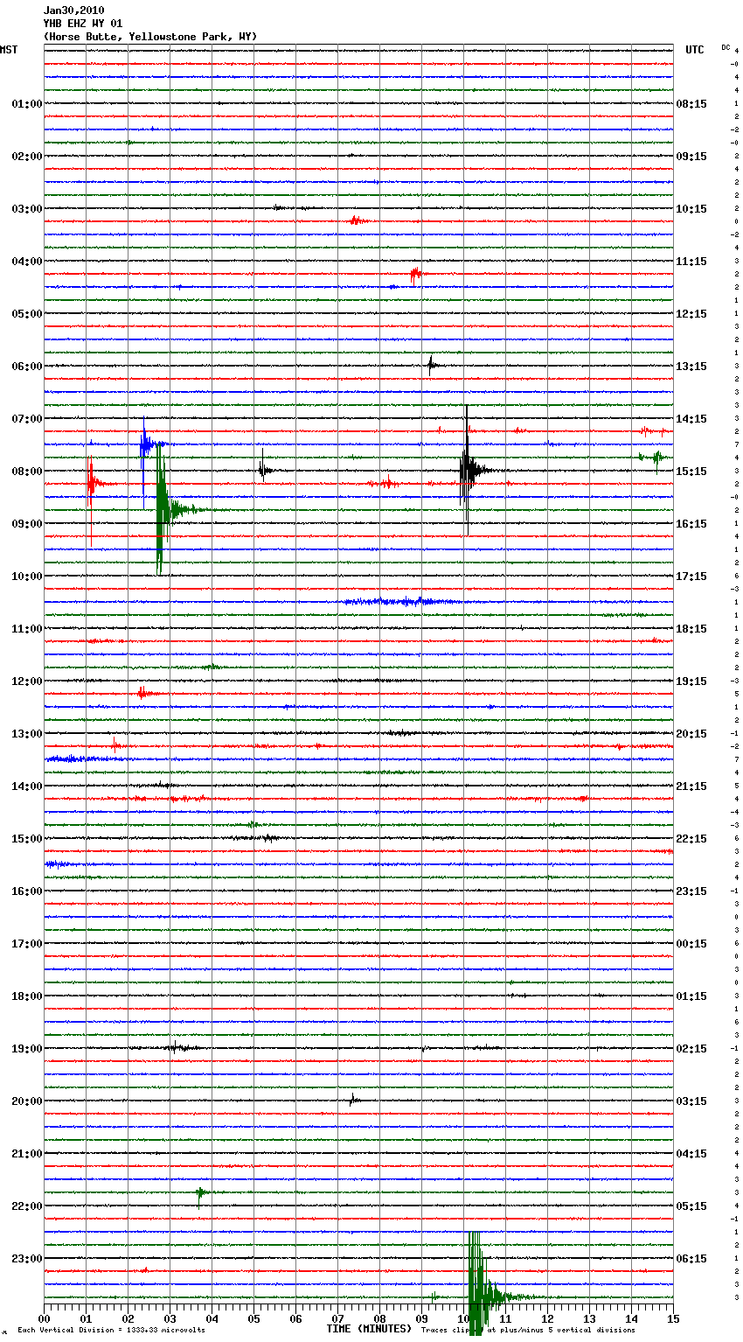Click the small black event on 20:00 trace
743x1342 pixels.
tap(352, 1100)
